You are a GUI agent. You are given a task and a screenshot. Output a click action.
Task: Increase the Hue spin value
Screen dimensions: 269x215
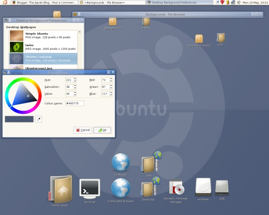pyautogui.click(x=75, y=79)
